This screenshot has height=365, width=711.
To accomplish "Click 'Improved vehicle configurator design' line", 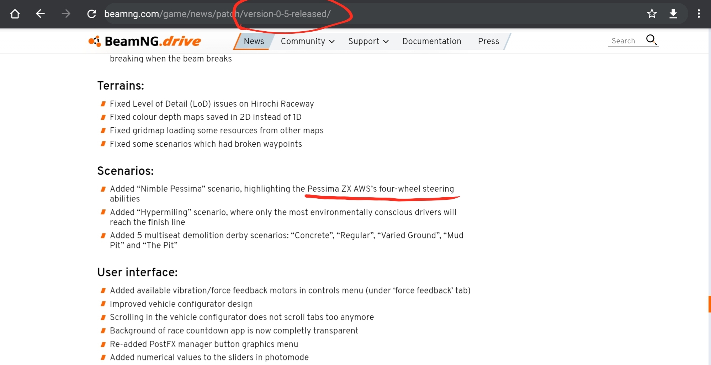I will pos(181,304).
